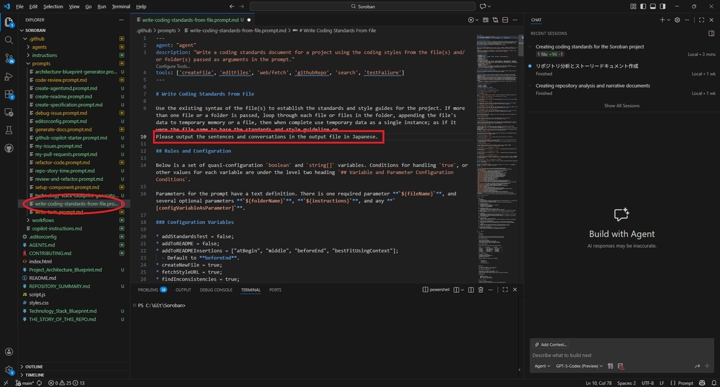Click the errors and warnings status indicator
The width and height of the screenshot is (720, 387).
click(x=66, y=383)
